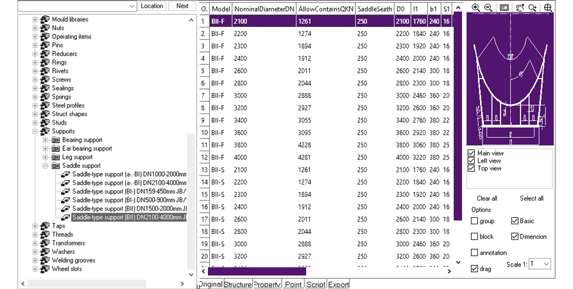Enable the annotation option checkbox

click(x=475, y=252)
